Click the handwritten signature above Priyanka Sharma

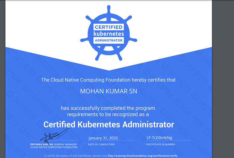[x=55, y=136]
